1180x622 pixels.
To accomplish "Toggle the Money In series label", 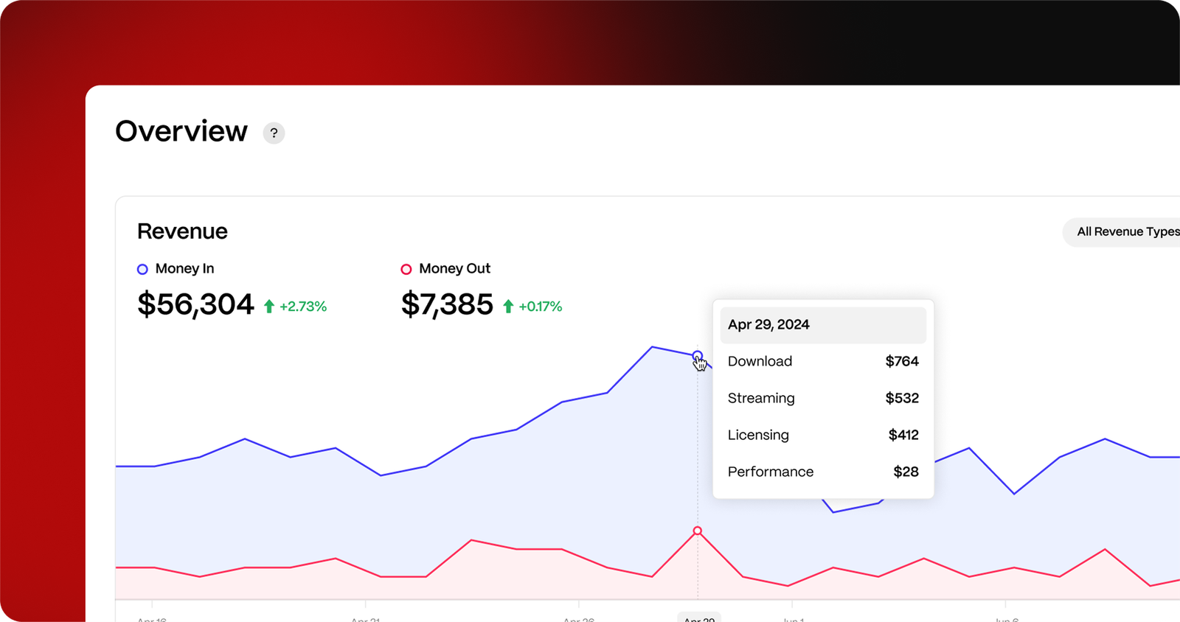I will pos(184,269).
